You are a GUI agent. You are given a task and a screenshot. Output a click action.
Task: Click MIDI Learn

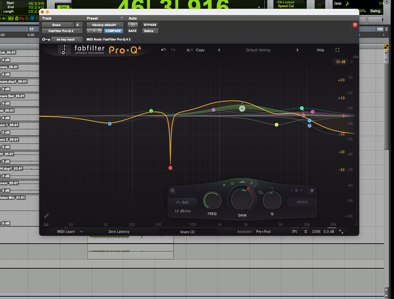pos(66,232)
